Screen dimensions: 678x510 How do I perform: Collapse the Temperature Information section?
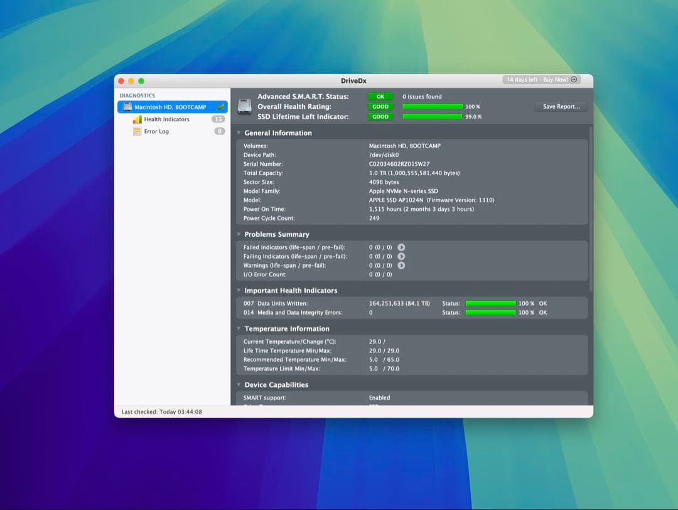239,328
